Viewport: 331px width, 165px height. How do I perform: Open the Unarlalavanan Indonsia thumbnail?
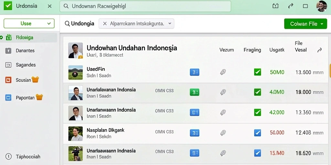76,92
